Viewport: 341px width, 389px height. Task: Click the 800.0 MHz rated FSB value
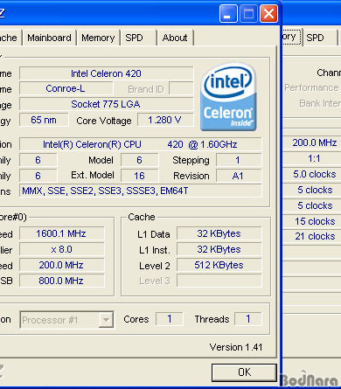(61, 281)
